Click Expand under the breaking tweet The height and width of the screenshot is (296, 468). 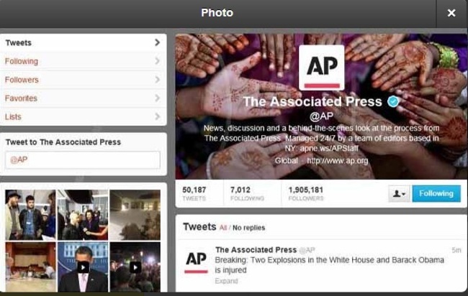click(226, 281)
